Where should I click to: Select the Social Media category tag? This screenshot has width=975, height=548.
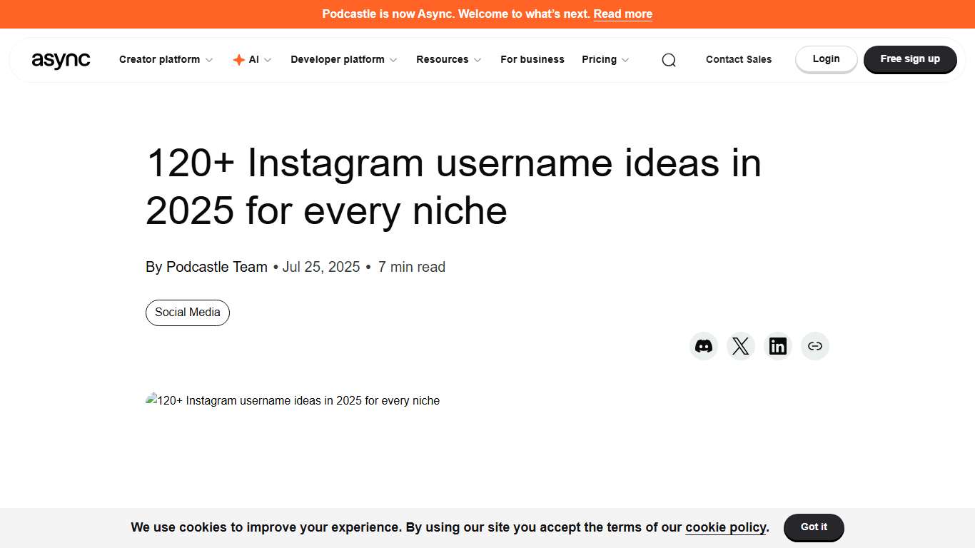pos(187,313)
